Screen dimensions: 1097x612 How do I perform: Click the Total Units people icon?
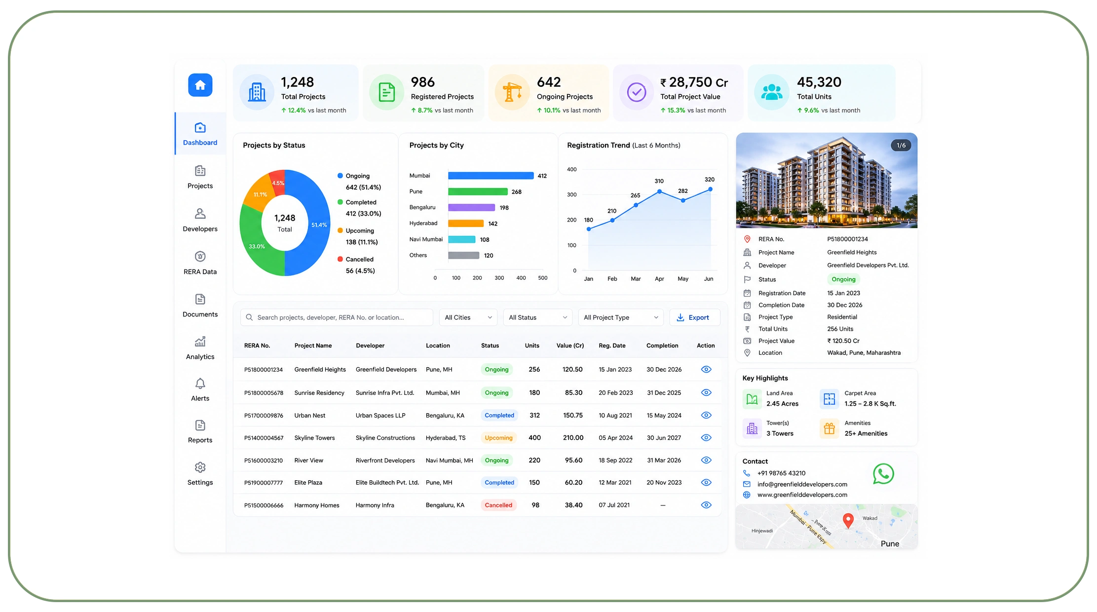tap(772, 92)
